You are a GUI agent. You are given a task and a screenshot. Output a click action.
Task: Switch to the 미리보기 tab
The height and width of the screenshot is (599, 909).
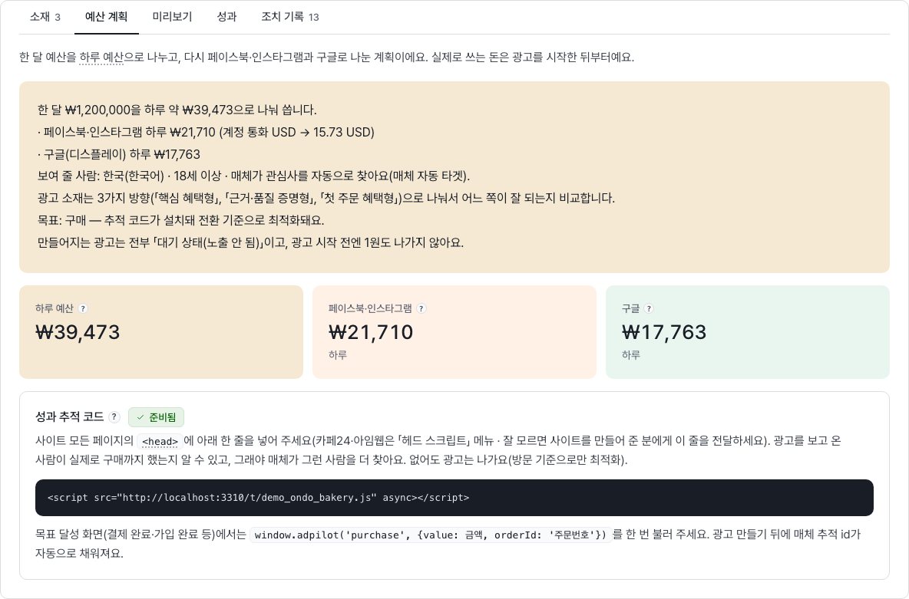[x=172, y=17]
